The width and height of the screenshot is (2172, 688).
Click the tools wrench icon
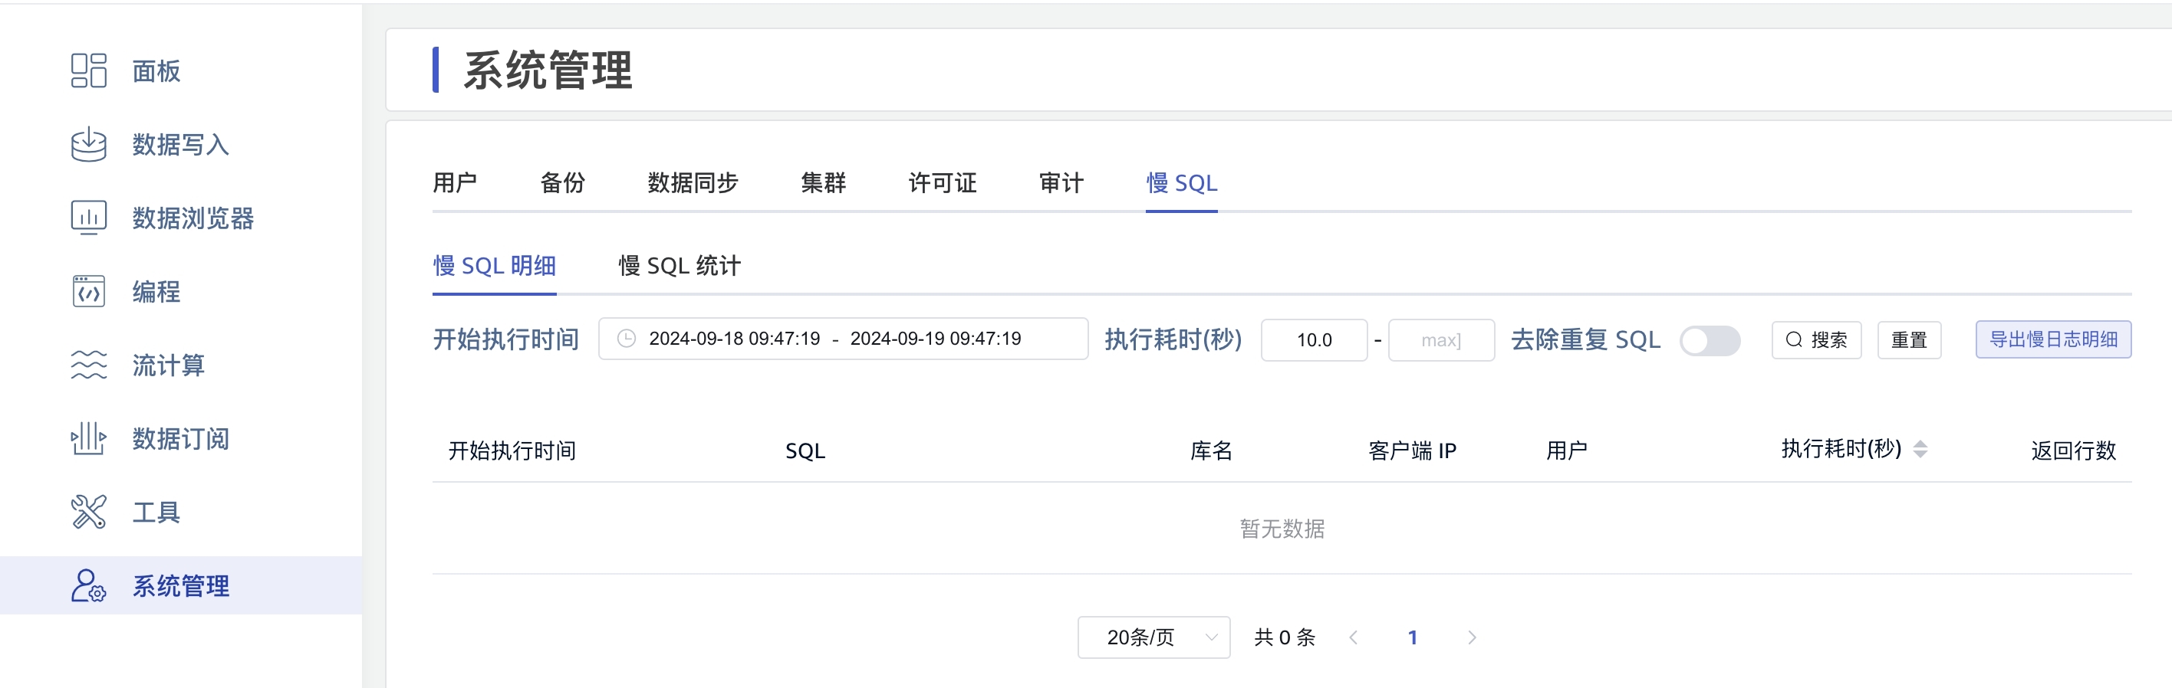point(88,512)
